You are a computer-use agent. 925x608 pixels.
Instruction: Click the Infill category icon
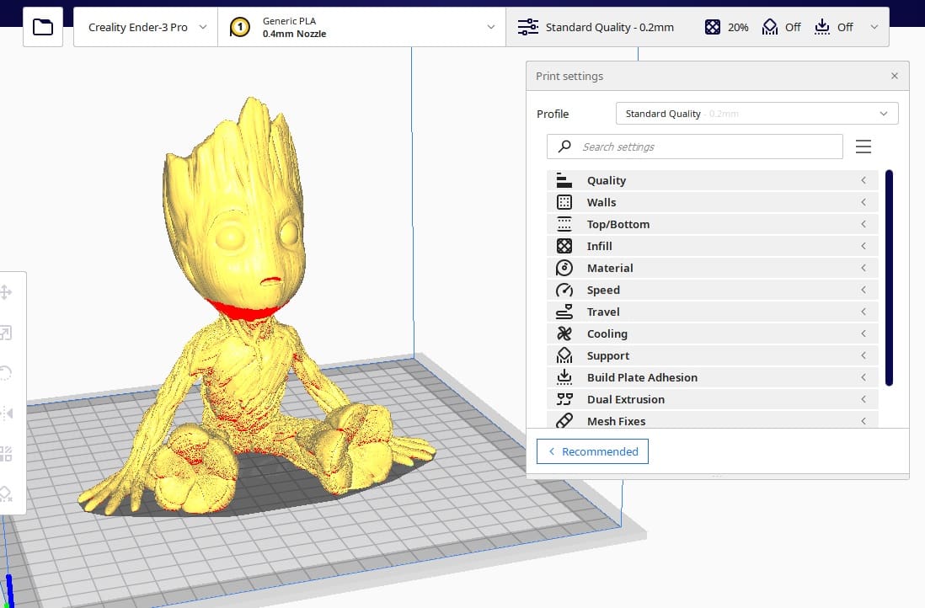pyautogui.click(x=564, y=246)
